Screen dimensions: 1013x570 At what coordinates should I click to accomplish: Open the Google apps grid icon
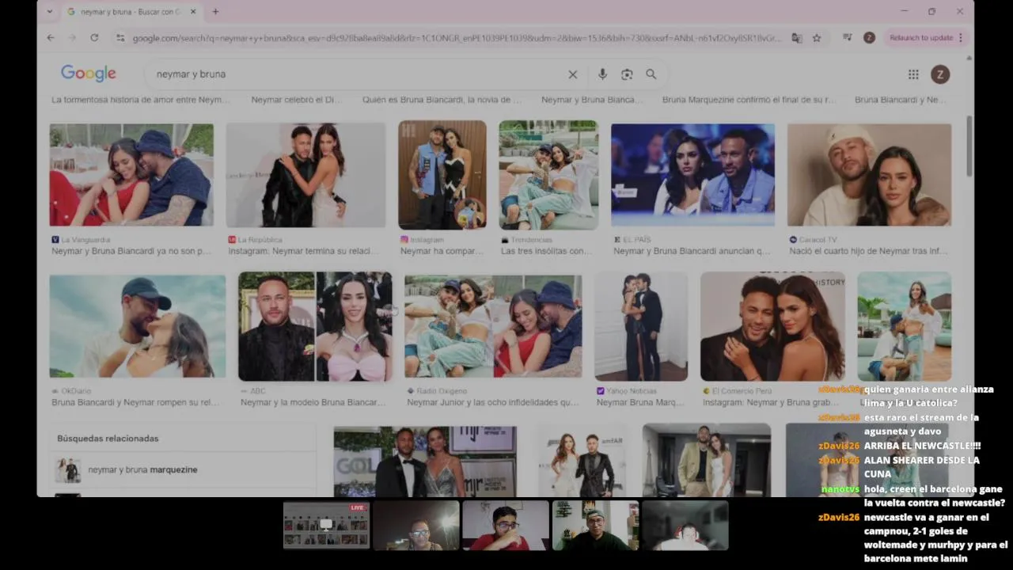pyautogui.click(x=913, y=74)
